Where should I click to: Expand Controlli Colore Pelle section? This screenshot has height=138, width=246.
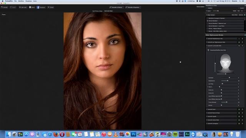coord(207,120)
